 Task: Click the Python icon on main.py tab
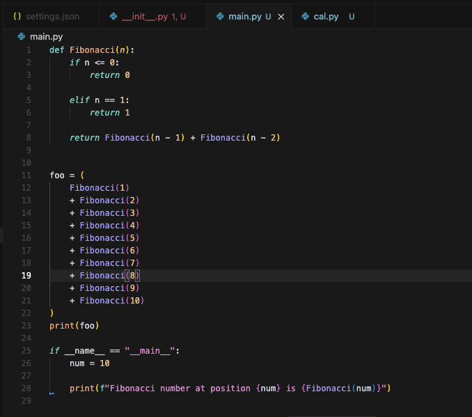pos(220,16)
